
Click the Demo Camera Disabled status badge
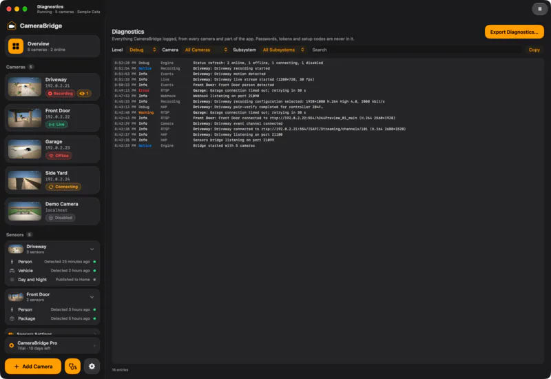[61, 218]
